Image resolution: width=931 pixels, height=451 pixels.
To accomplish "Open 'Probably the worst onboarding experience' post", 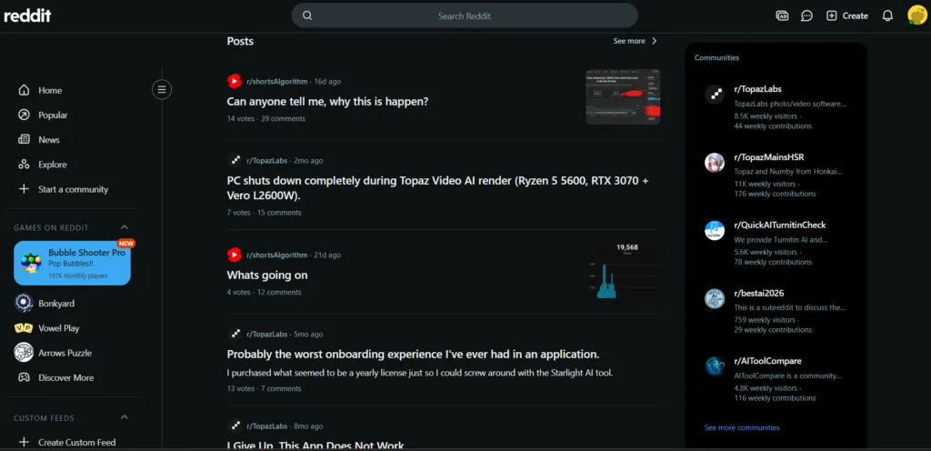I will (x=414, y=355).
